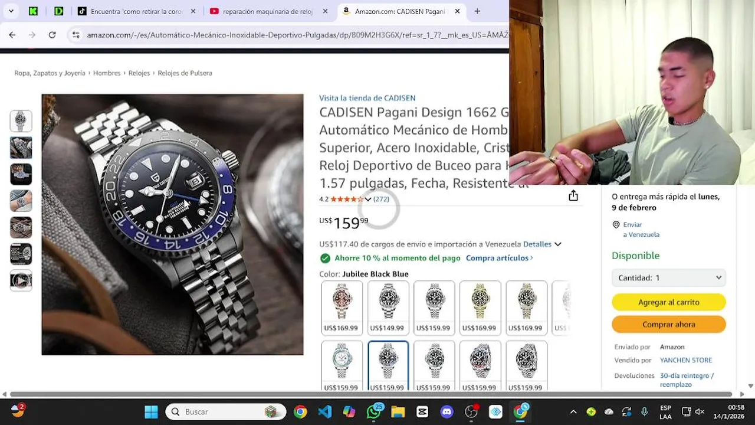Open YANCHEN STORE seller link
This screenshot has width=755, height=425.
[686, 360]
